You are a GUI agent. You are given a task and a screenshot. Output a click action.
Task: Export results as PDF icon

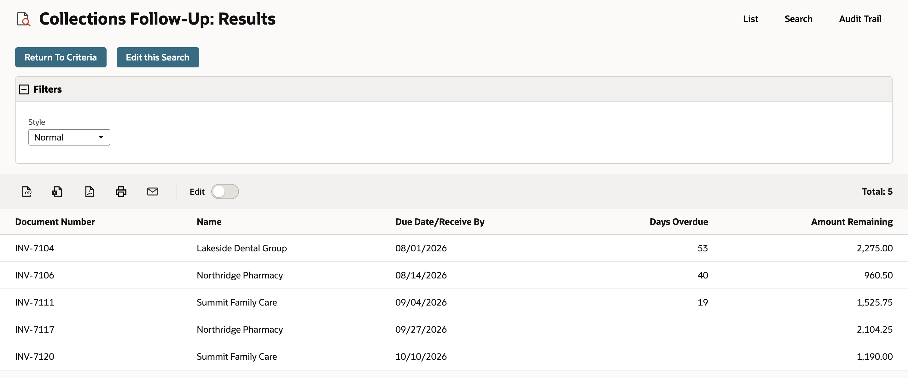90,191
